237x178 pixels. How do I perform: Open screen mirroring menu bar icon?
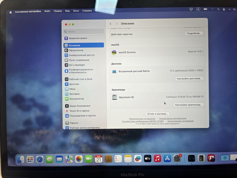click(x=191, y=9)
